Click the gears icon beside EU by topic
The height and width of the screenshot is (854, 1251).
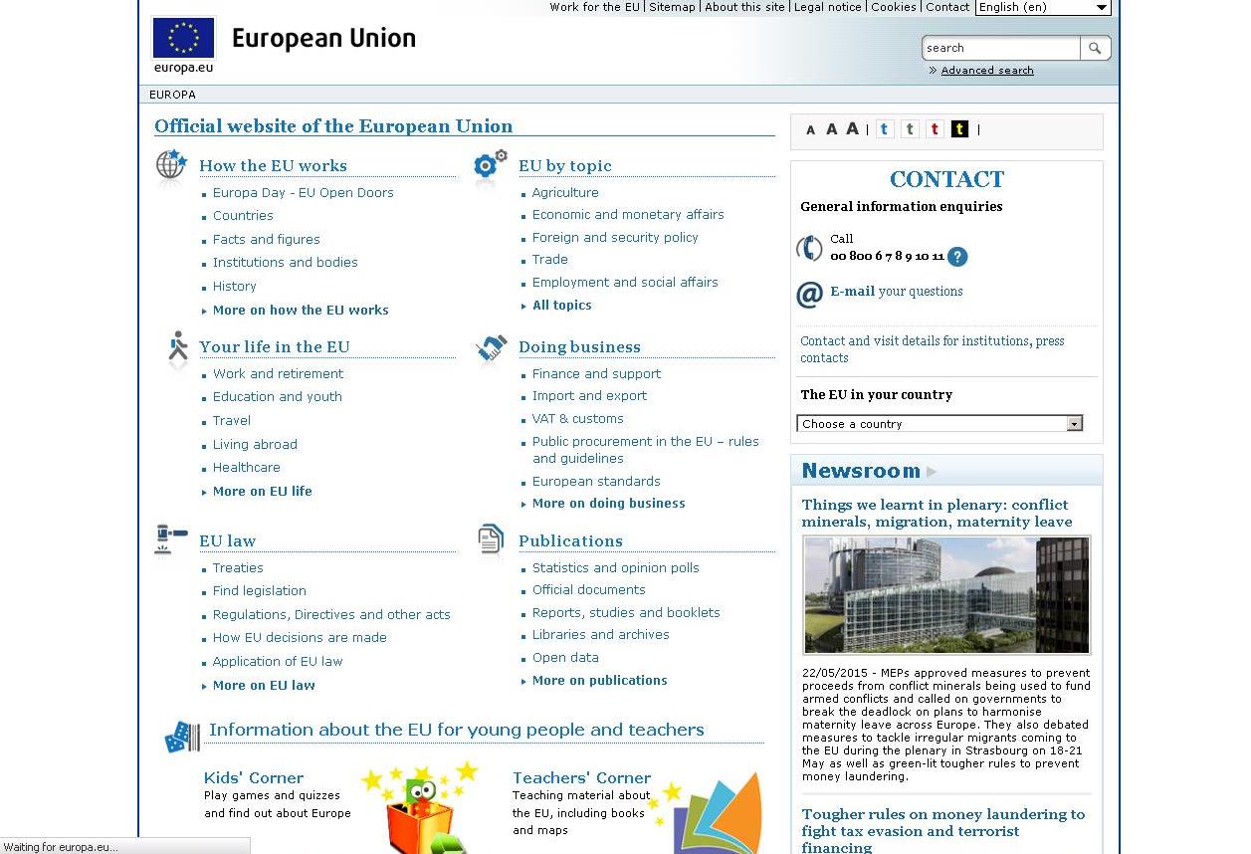coord(491,166)
